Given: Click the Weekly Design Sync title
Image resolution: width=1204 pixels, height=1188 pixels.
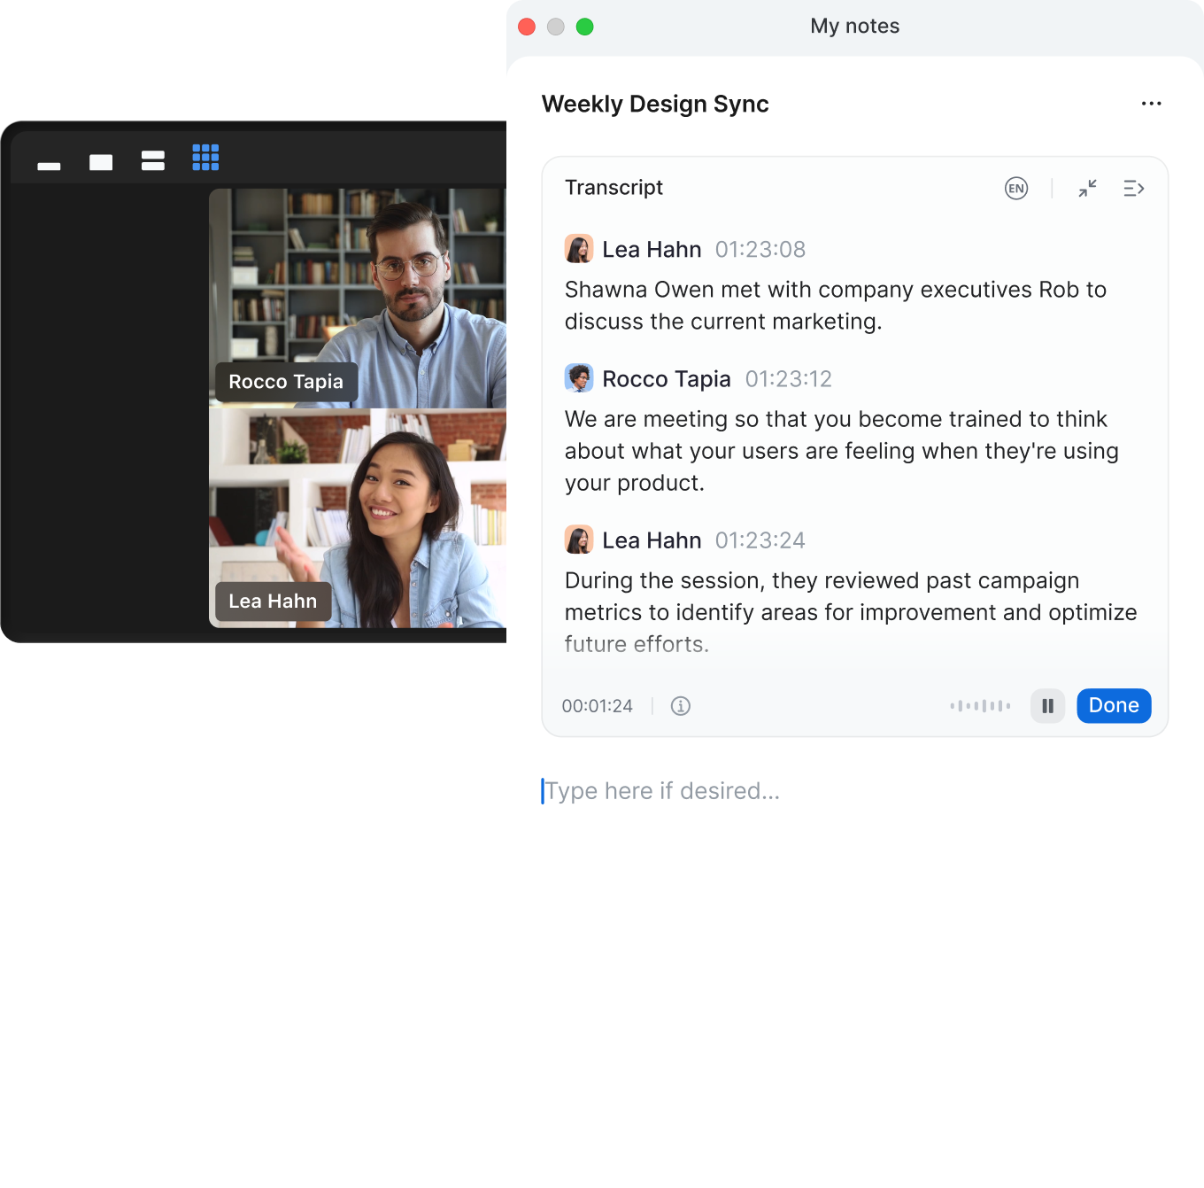Looking at the screenshot, I should coord(655,104).
